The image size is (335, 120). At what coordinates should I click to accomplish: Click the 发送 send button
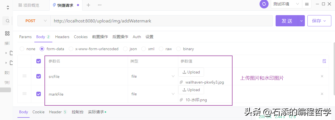(287, 21)
